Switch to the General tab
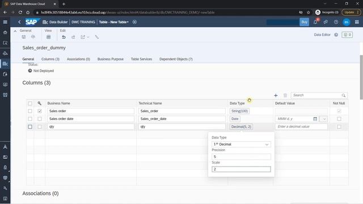 [28, 59]
